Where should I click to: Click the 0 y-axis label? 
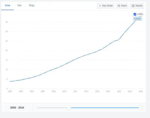[x=7, y=89]
